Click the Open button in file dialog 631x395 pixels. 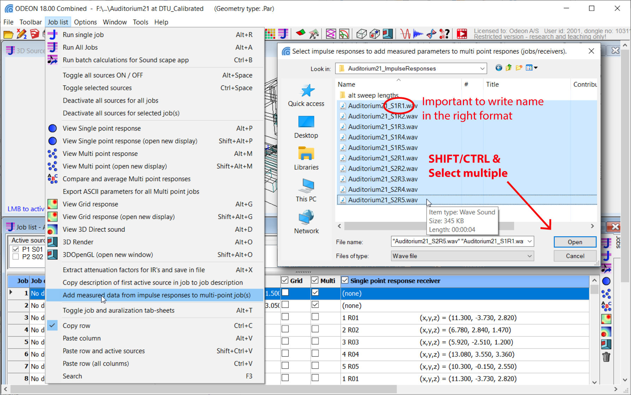coord(575,242)
